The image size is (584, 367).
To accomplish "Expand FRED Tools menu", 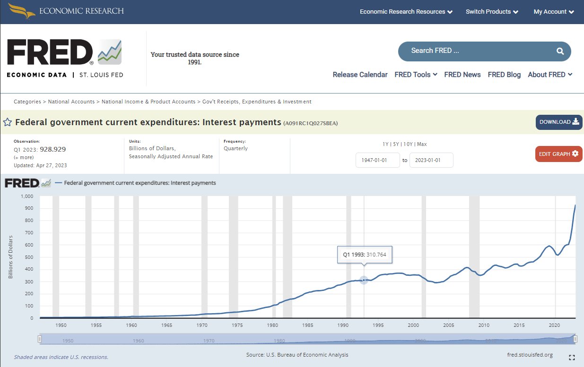I will [x=416, y=75].
